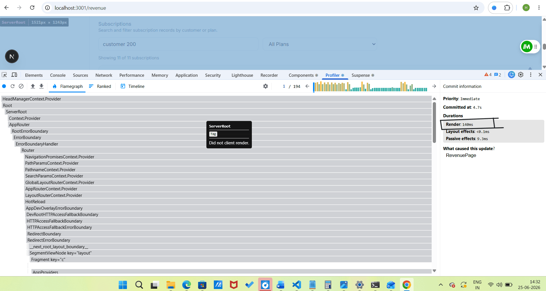Open the Network panel tab
This screenshot has width=546, height=291.
[104, 75]
